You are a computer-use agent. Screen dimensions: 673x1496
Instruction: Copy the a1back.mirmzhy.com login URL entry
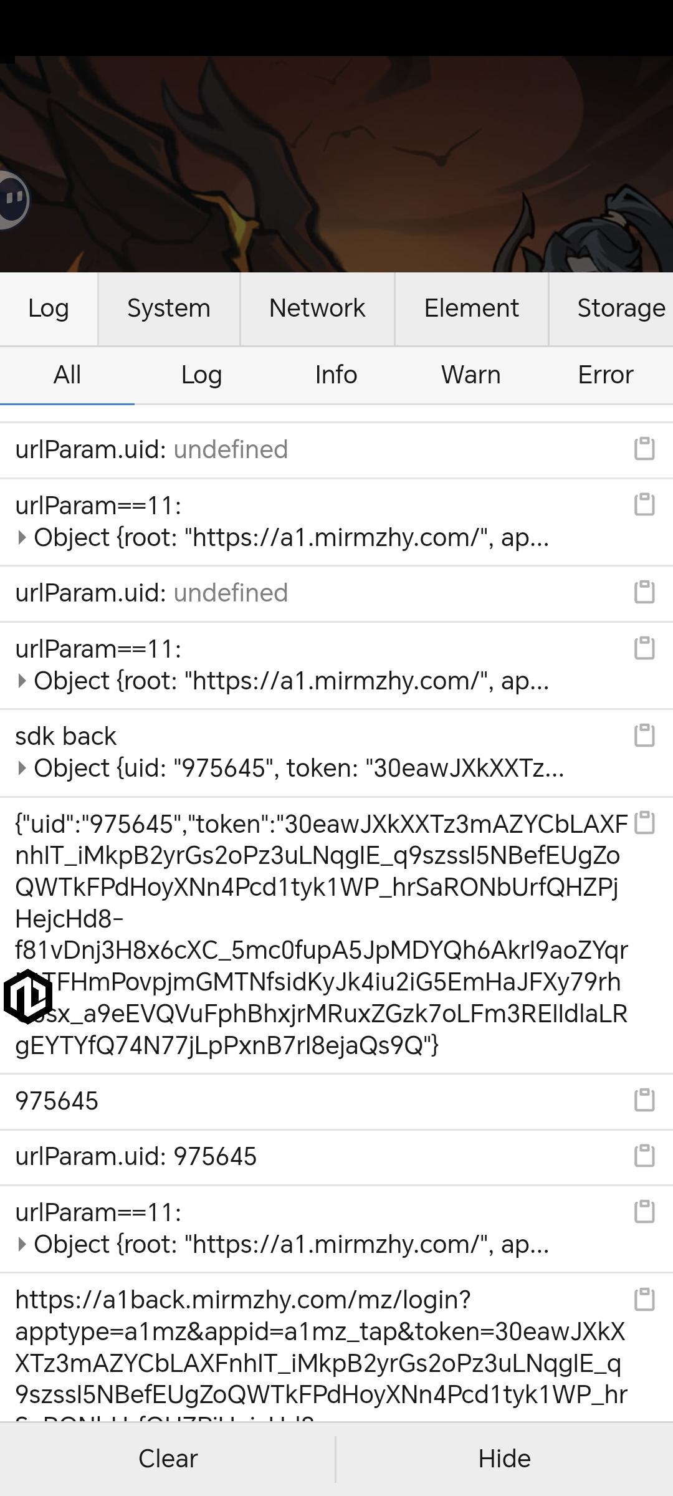pos(644,1300)
